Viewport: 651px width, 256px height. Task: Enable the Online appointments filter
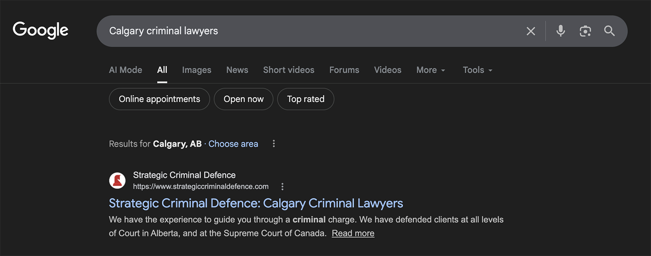[x=159, y=99]
